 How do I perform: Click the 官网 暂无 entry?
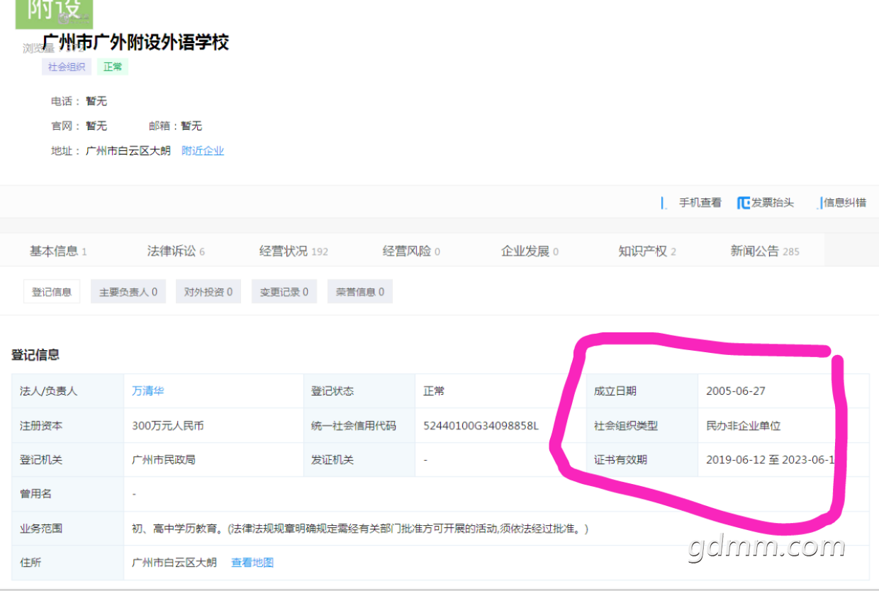79,126
